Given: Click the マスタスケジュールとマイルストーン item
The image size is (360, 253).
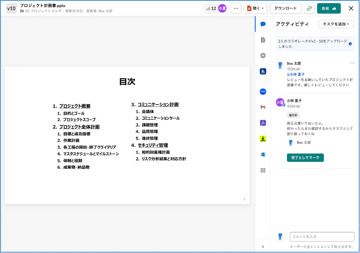Looking at the screenshot, I should tap(91, 154).
